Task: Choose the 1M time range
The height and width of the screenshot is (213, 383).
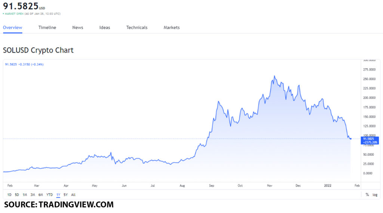Action: (x=25, y=195)
